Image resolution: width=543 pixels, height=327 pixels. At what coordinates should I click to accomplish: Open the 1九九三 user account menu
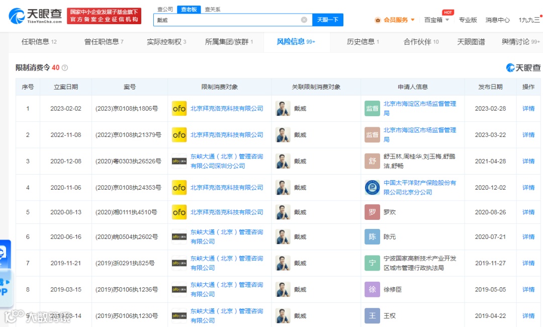(x=529, y=20)
